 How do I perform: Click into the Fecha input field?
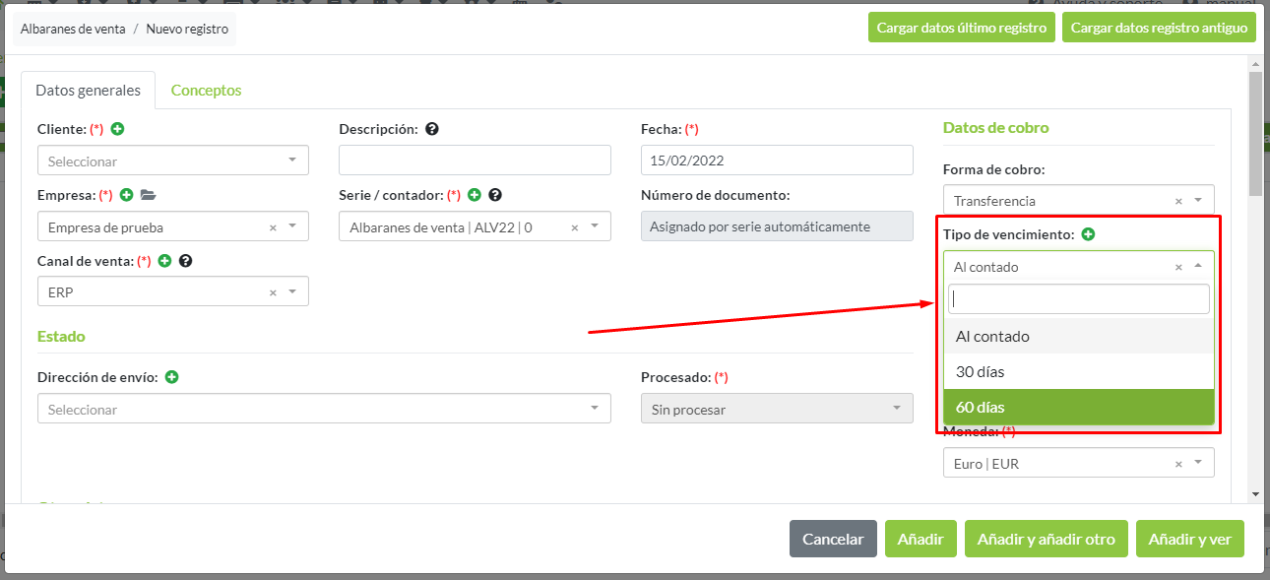(x=776, y=161)
